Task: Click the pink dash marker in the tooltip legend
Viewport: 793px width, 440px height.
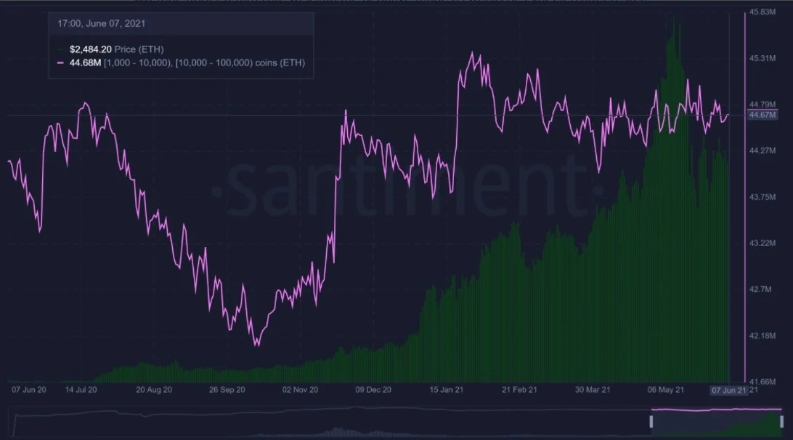Action: [x=60, y=63]
